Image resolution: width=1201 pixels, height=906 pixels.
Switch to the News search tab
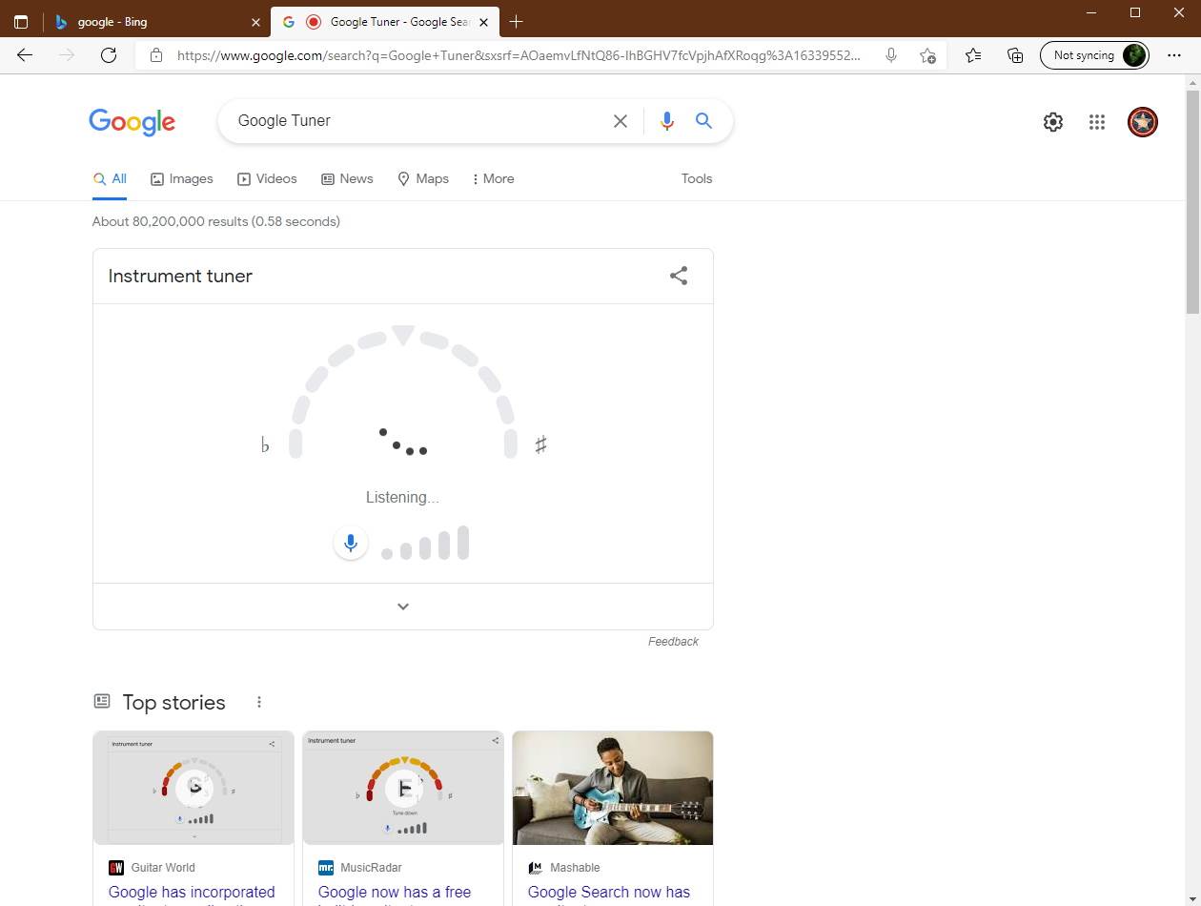click(347, 178)
